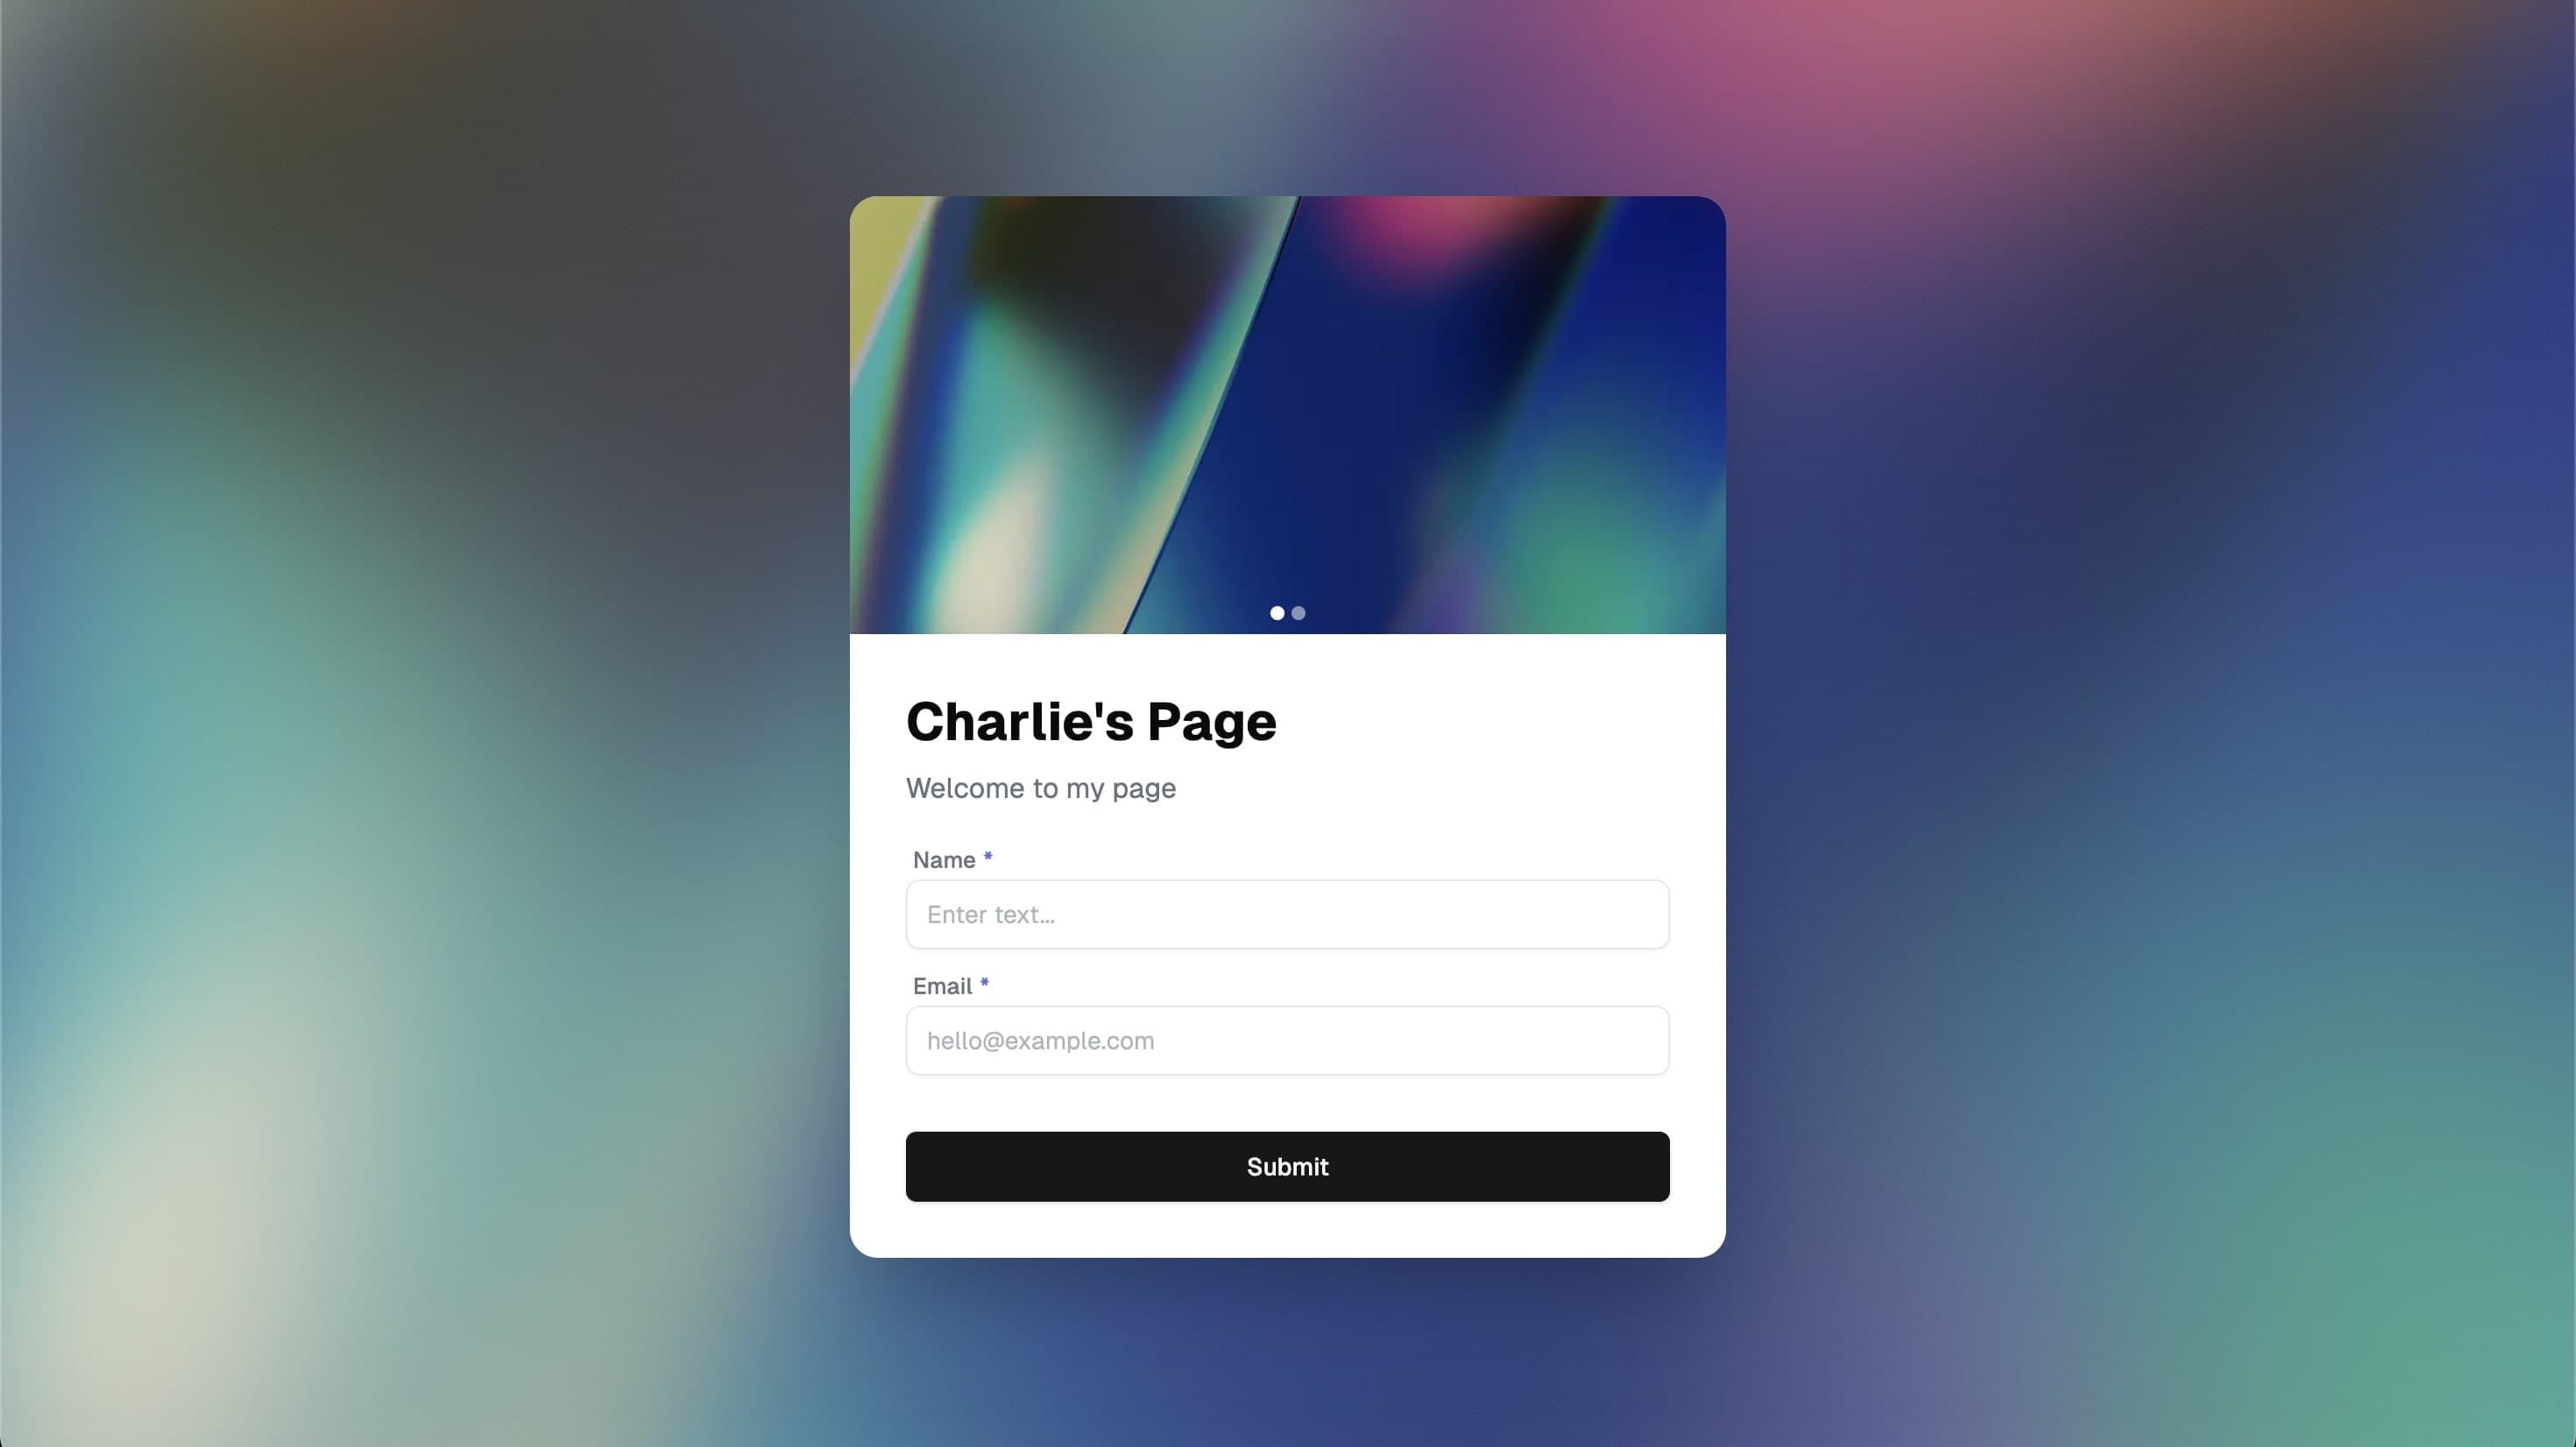
Task: Click the 'Charlie's Page' heading
Action: 1092,720
